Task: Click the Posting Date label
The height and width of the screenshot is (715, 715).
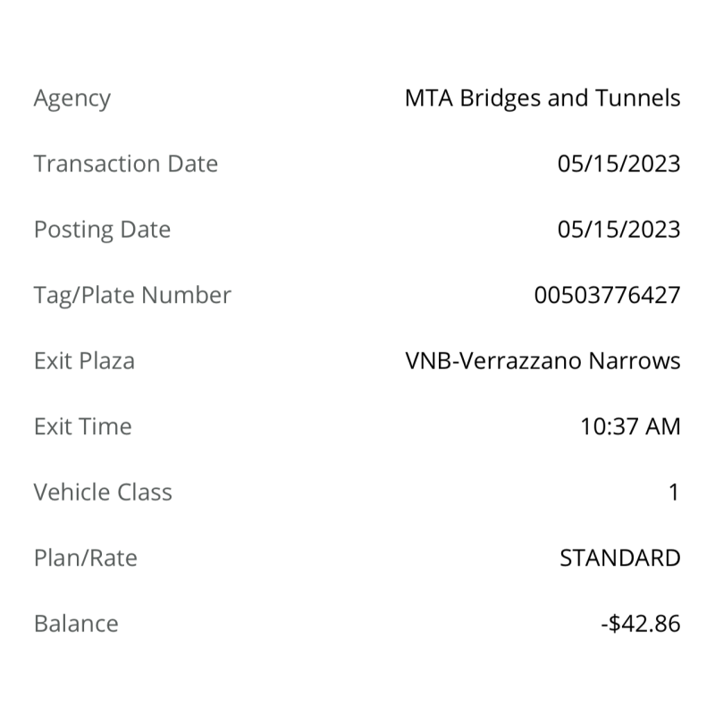Action: coord(102,230)
